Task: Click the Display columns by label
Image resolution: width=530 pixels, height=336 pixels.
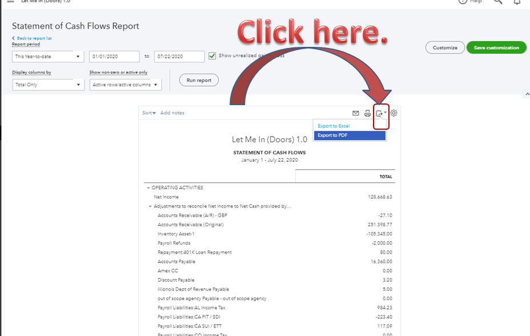Action: [x=32, y=73]
